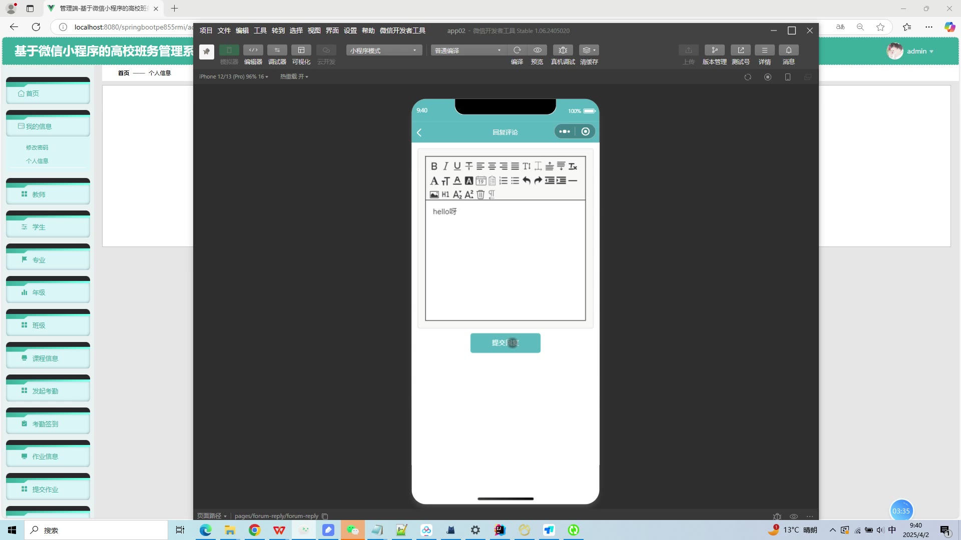Open the 设置 menu
Viewport: 961px width, 540px height.
(x=350, y=30)
